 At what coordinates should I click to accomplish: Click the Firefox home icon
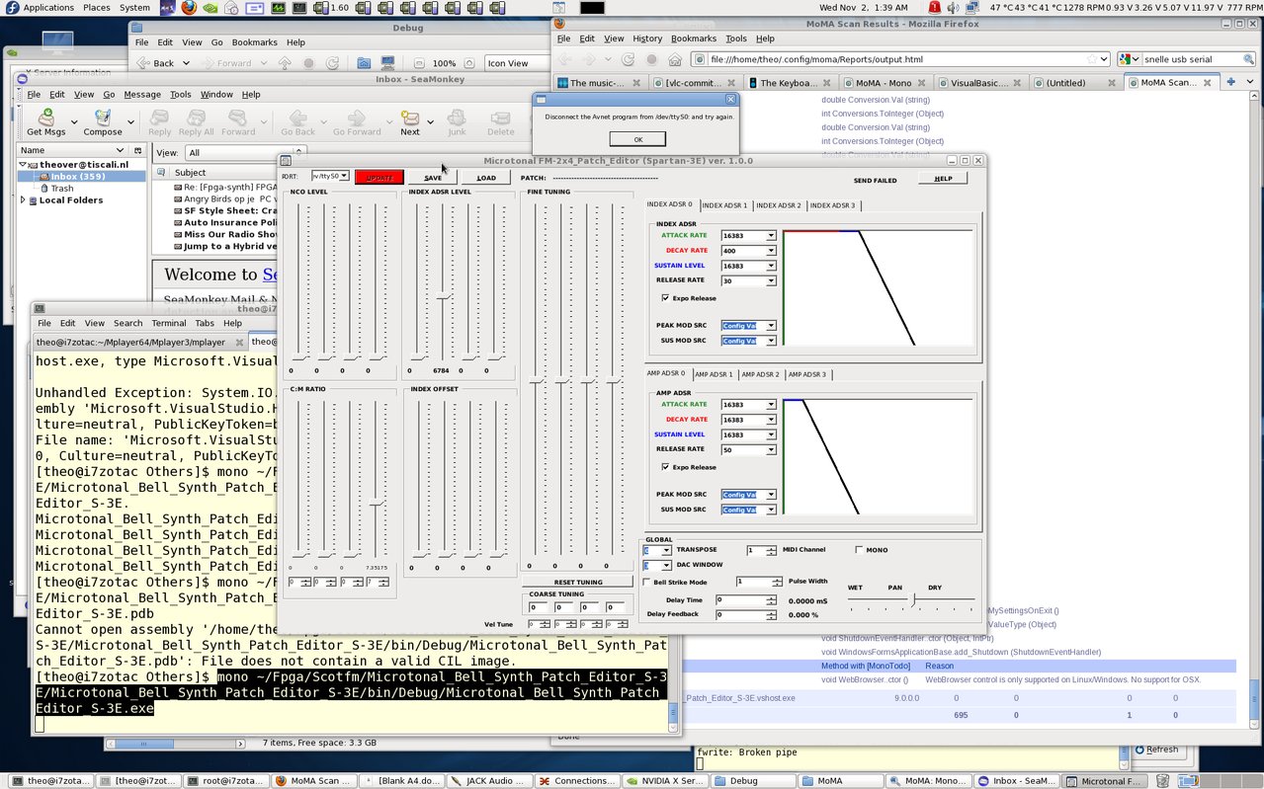(674, 59)
